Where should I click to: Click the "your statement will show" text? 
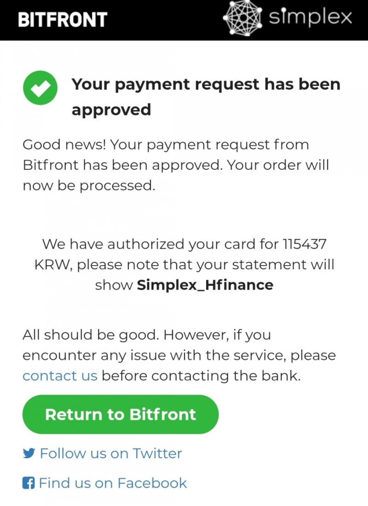276,265
